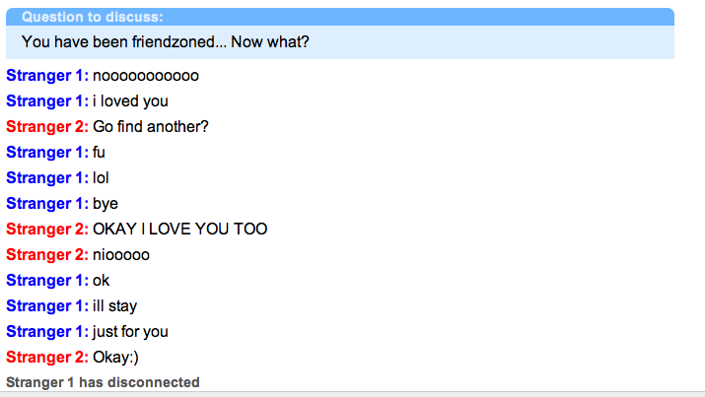Click the red 'Stranger 2:' label beside 'niooooo'

coord(47,254)
